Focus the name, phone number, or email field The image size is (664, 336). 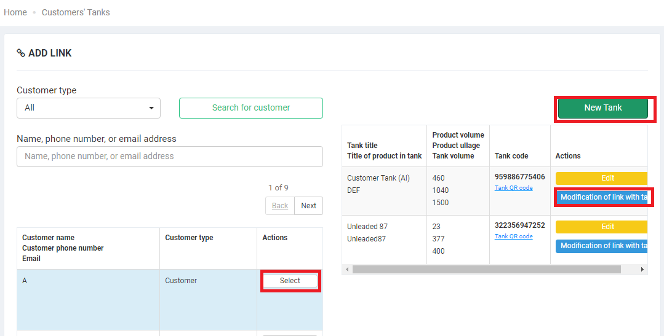(169, 157)
